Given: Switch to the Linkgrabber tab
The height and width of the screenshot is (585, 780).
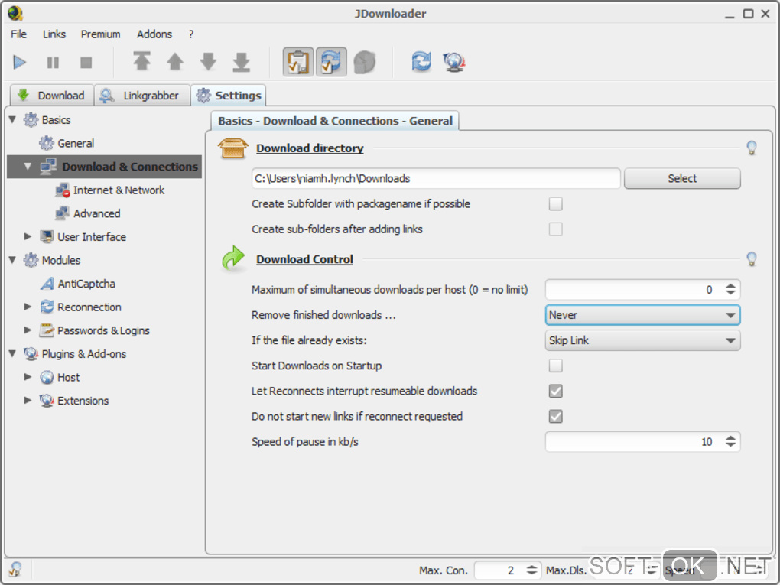Looking at the screenshot, I should pyautogui.click(x=141, y=96).
